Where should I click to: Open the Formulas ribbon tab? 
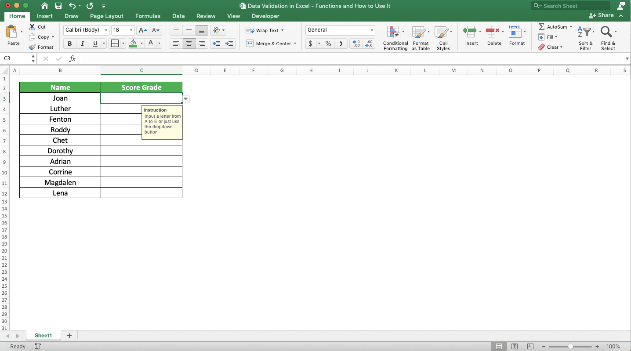pos(148,16)
